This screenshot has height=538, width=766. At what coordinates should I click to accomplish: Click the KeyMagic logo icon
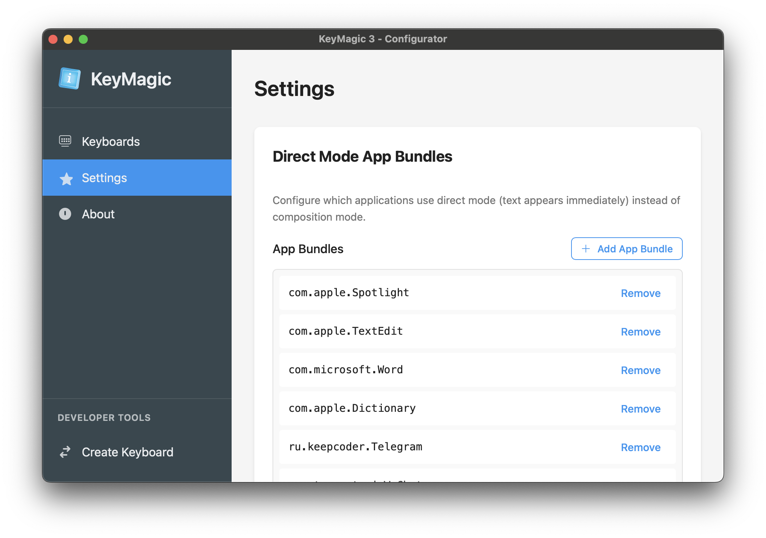pyautogui.click(x=70, y=79)
